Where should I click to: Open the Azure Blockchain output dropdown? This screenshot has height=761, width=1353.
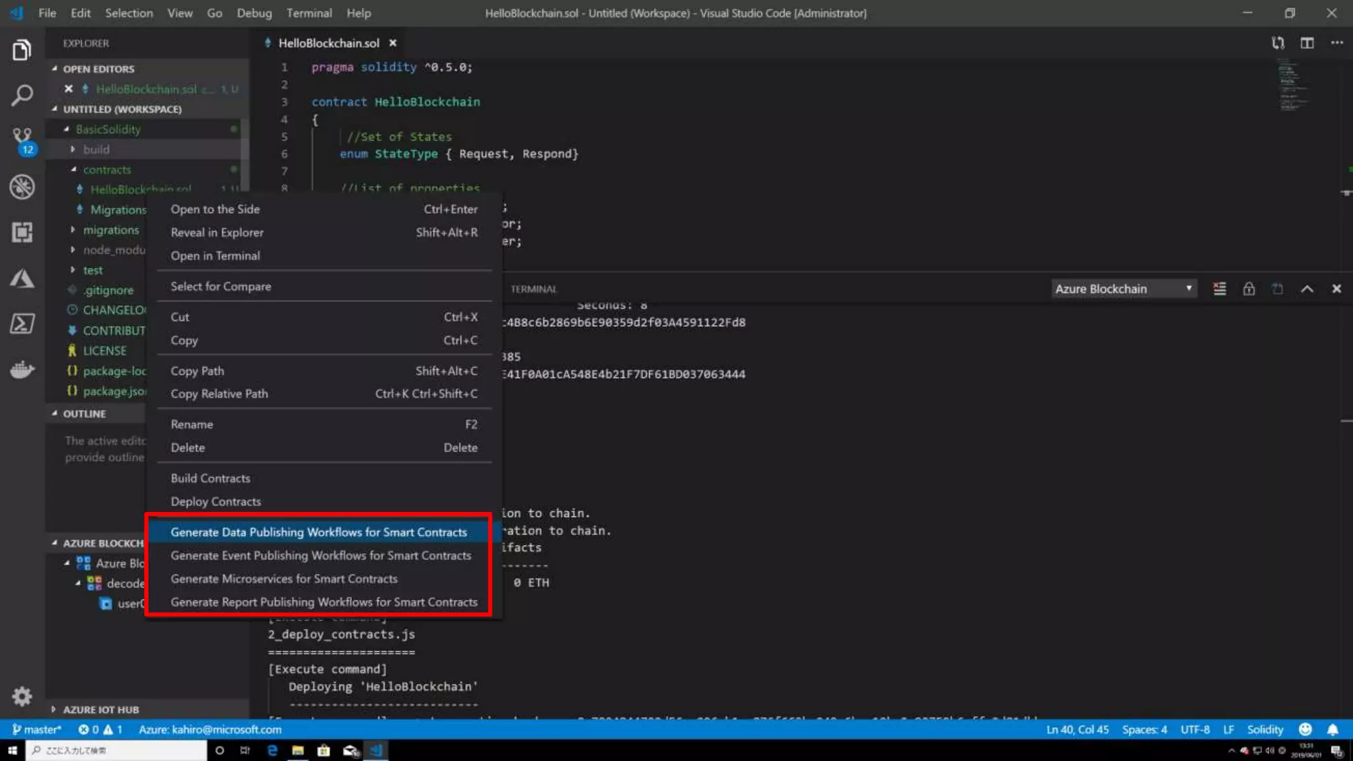tap(1123, 289)
